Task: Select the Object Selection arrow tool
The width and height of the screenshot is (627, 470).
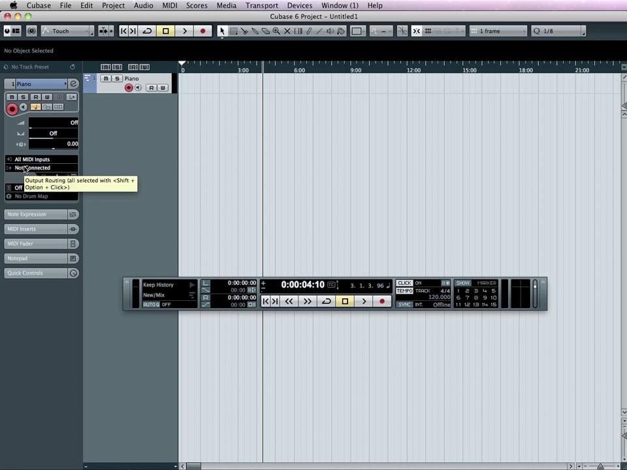Action: (x=222, y=31)
